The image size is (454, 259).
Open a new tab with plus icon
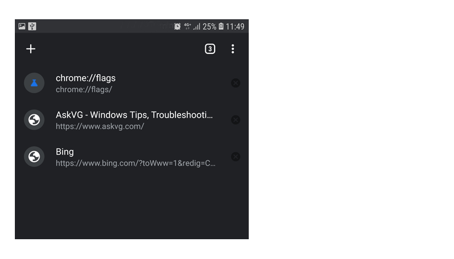click(31, 49)
